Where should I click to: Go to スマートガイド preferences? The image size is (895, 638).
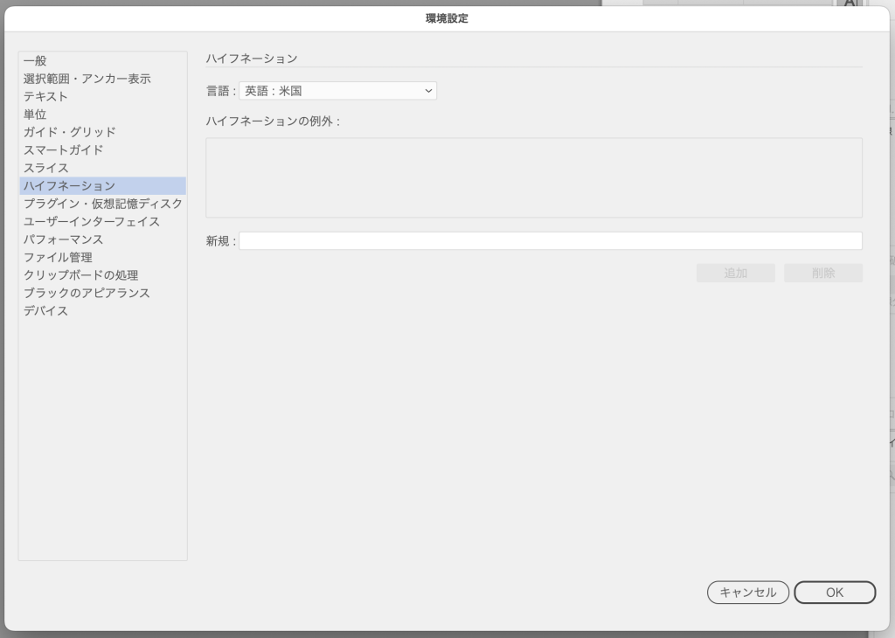63,150
